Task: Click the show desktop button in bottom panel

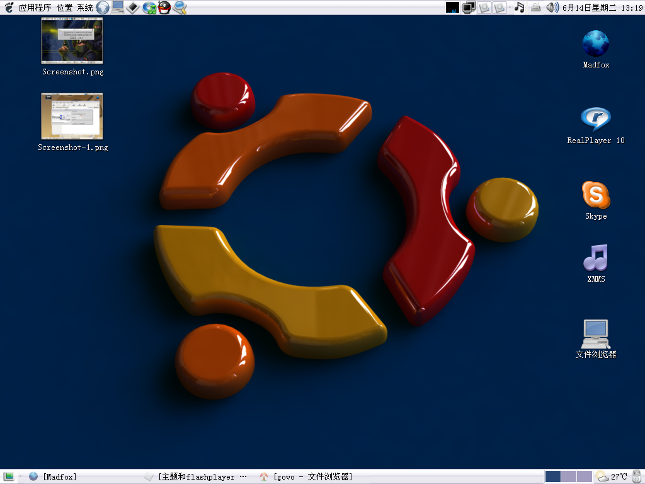Action: (x=9, y=476)
